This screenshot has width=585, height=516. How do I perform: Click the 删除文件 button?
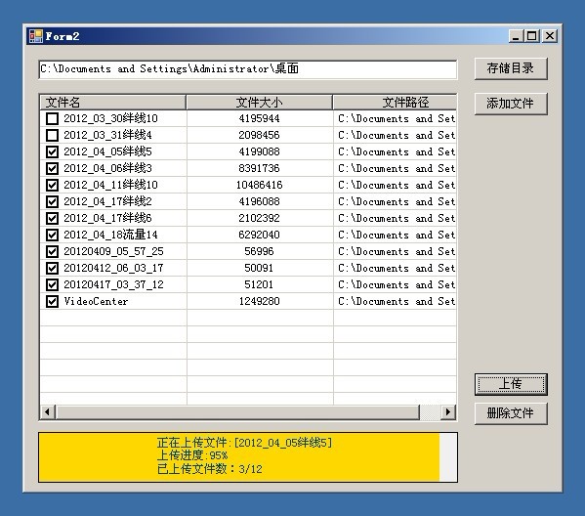tap(511, 413)
